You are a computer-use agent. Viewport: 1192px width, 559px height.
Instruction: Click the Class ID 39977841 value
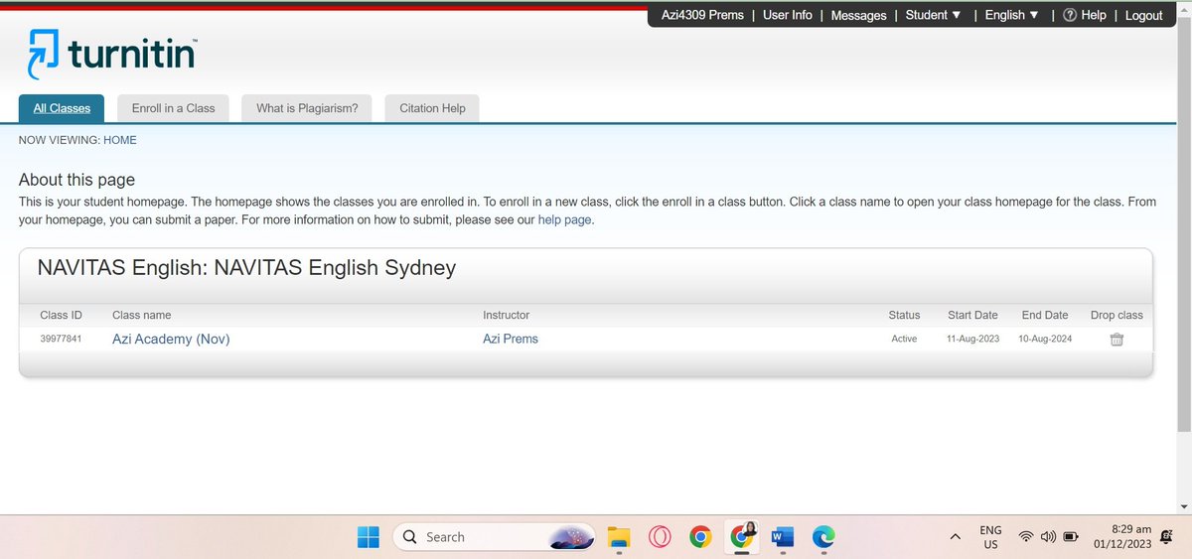61,339
